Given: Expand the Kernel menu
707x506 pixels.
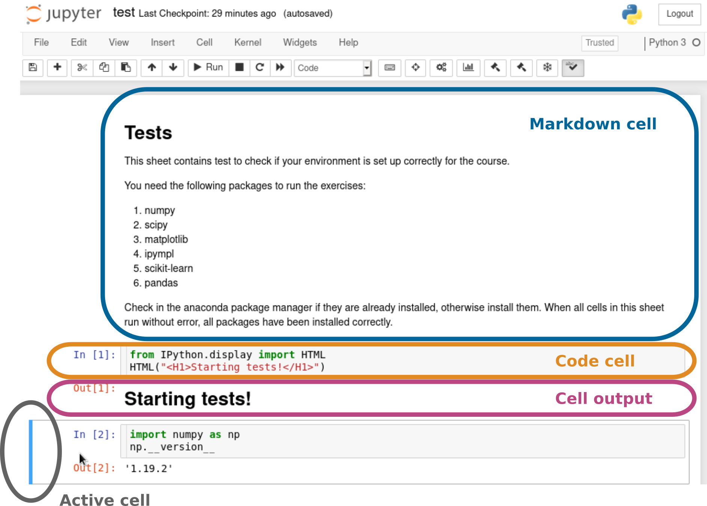Looking at the screenshot, I should pos(247,42).
